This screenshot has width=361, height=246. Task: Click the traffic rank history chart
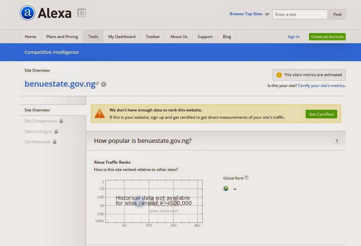pyautogui.click(x=154, y=201)
